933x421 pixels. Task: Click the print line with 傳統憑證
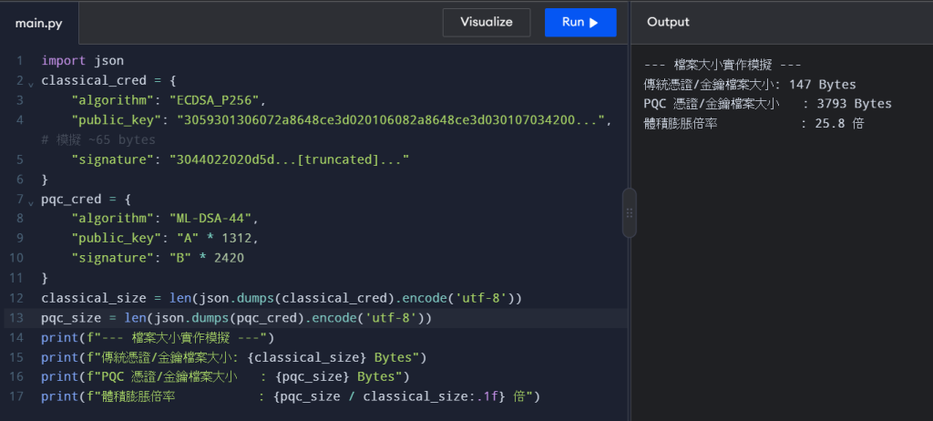pos(234,358)
